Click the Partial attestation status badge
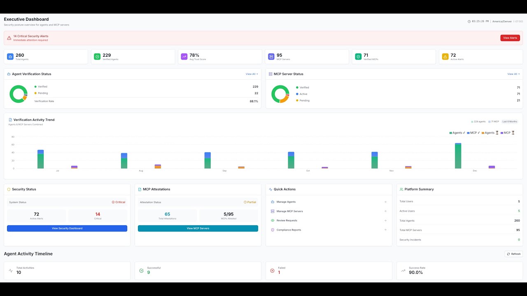This screenshot has width=527, height=296. click(x=250, y=202)
